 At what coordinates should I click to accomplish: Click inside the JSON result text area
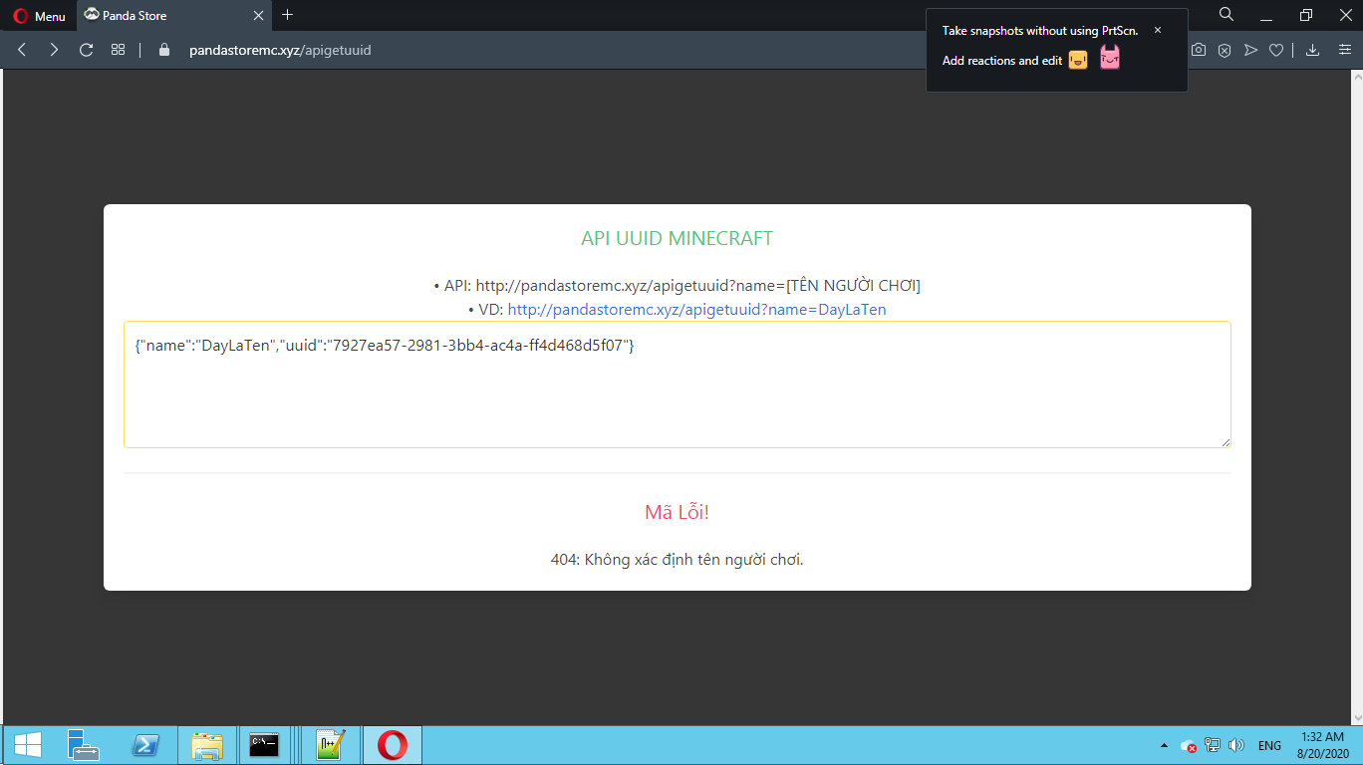(678, 384)
